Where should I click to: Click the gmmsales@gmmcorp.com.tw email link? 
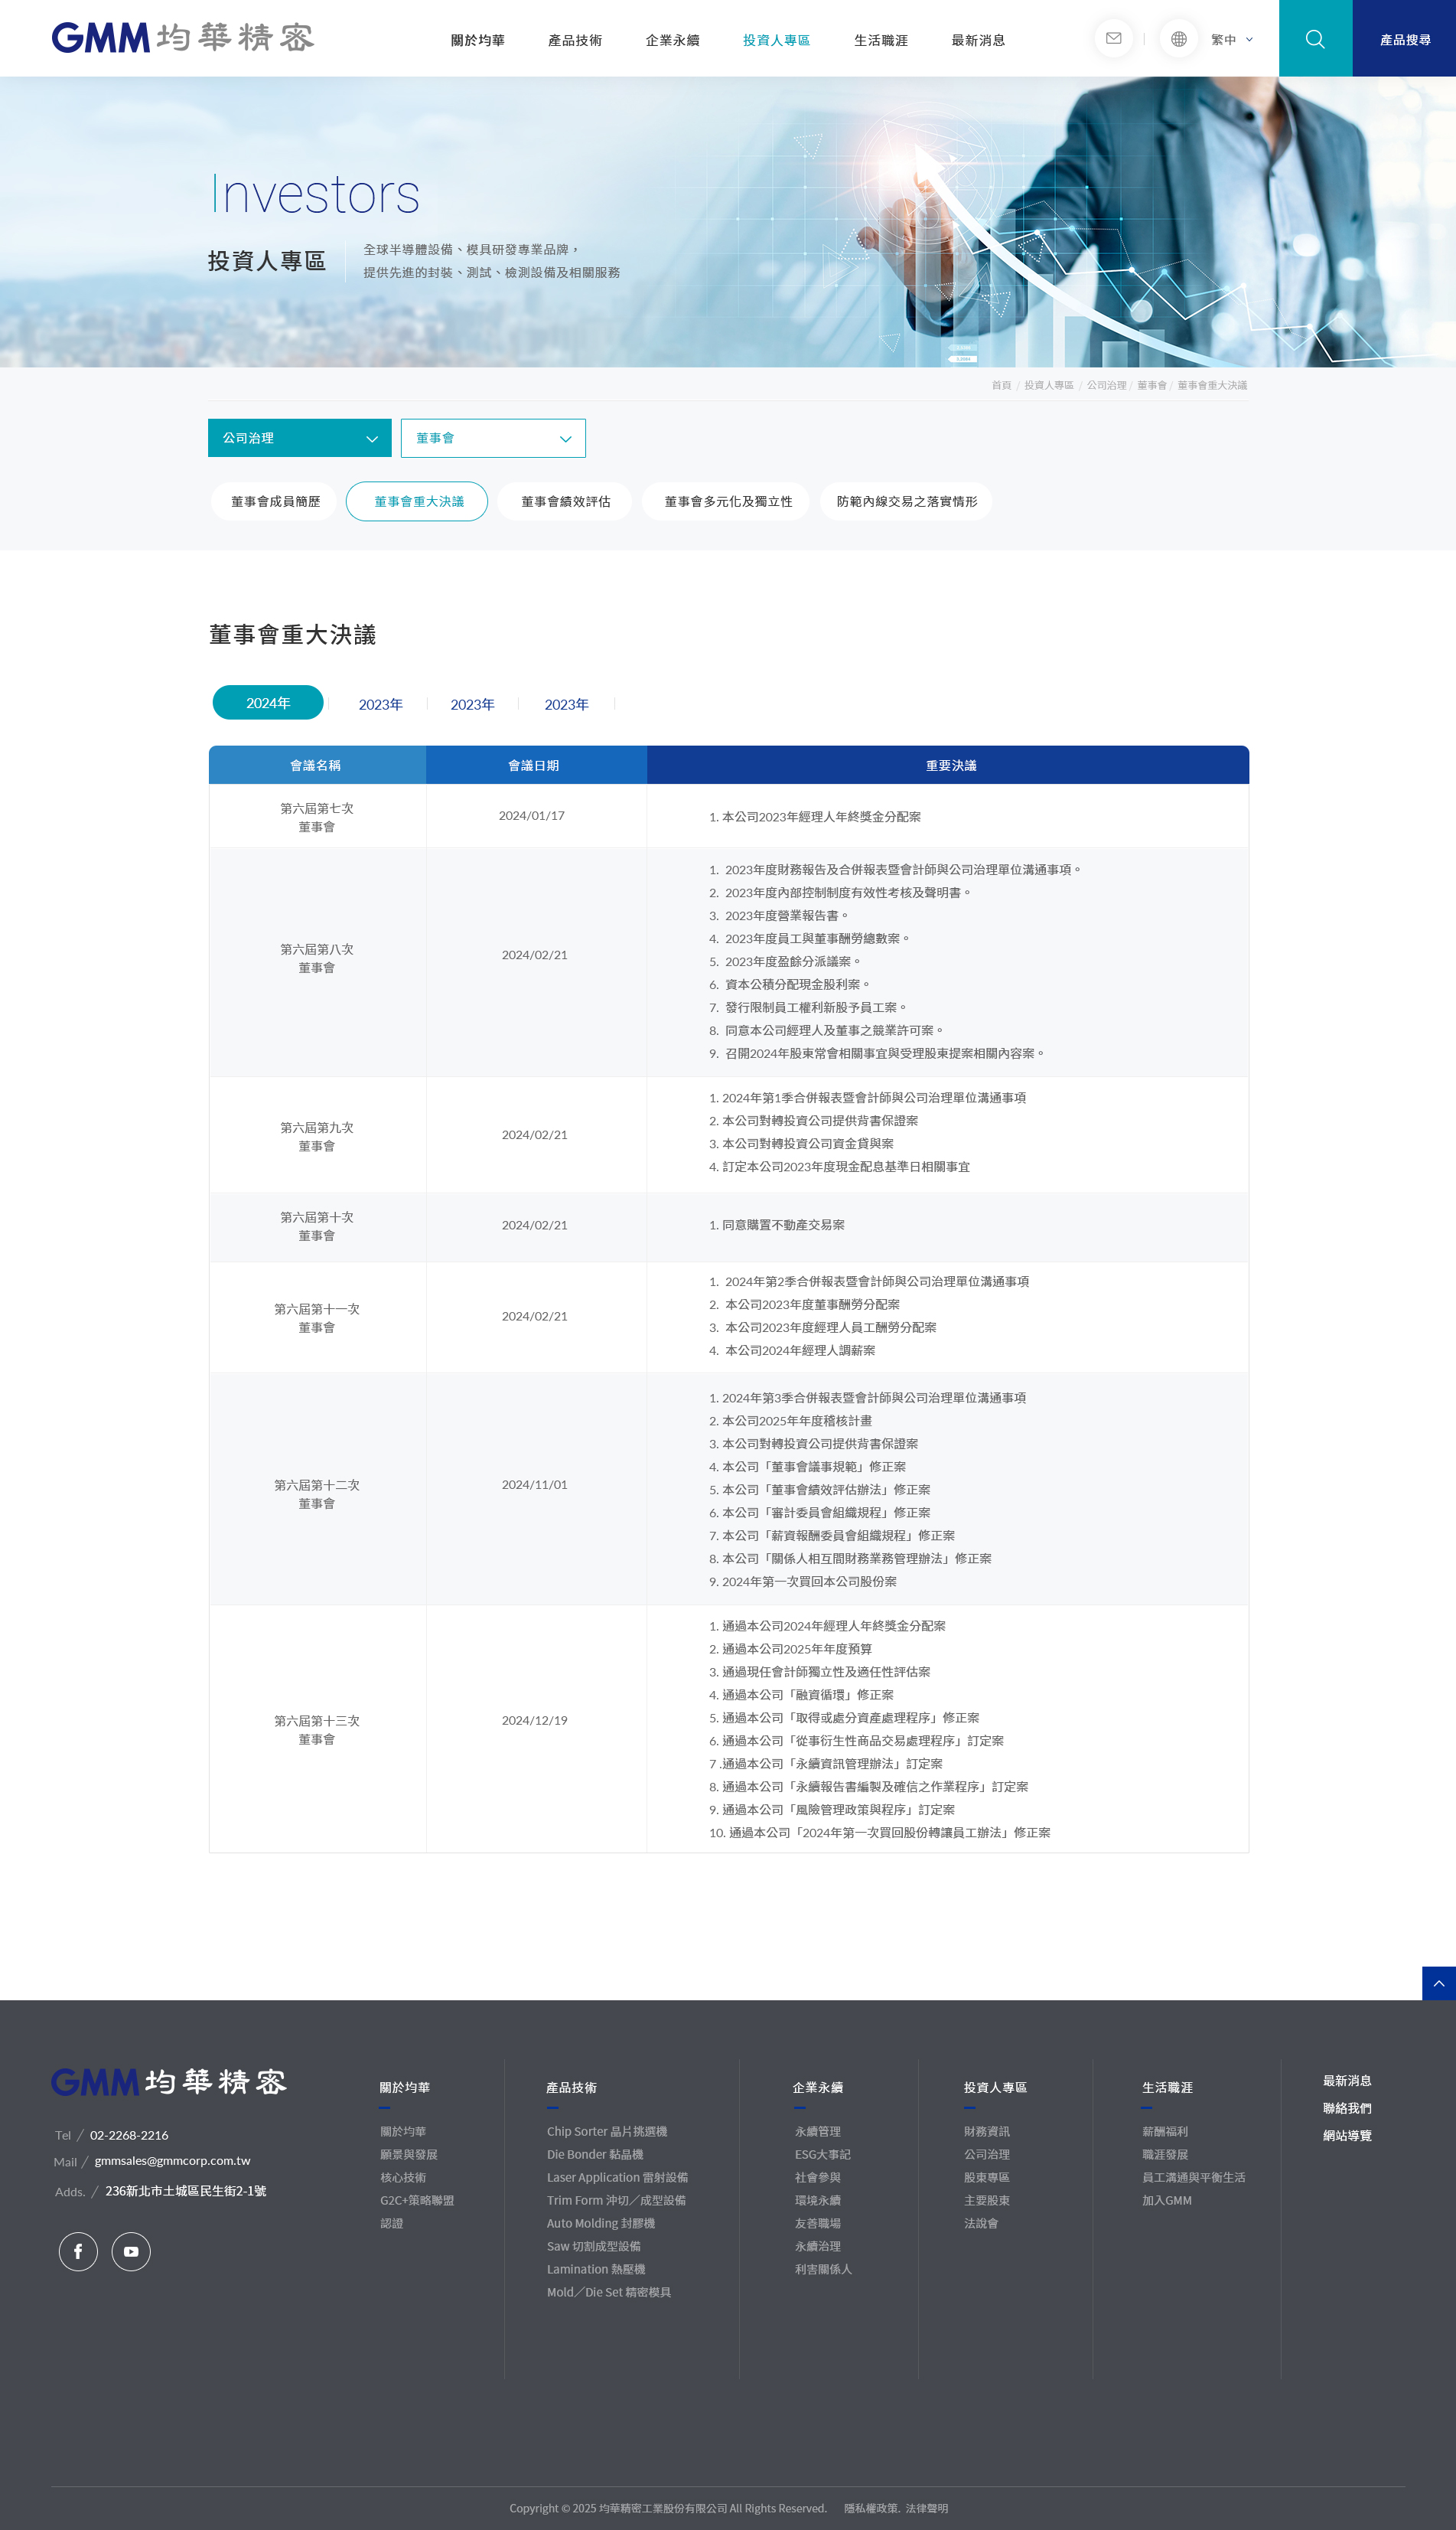coord(172,2161)
